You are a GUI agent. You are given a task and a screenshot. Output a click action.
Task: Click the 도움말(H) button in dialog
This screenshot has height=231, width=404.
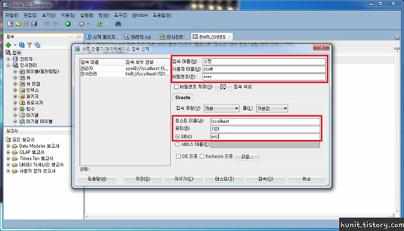97,179
